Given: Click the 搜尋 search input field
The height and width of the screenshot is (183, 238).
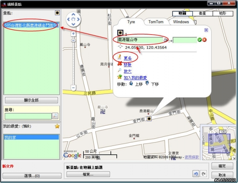Looking at the screenshot, I should point(28,116).
